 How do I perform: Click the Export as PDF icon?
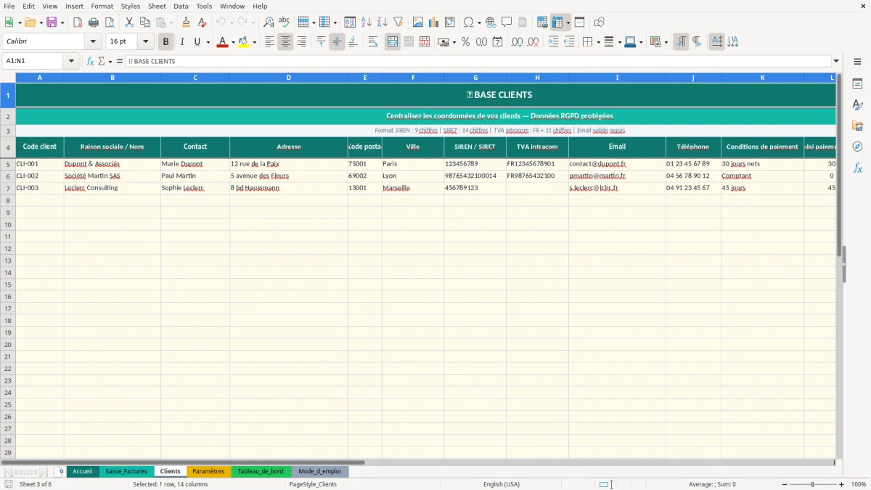pos(78,23)
